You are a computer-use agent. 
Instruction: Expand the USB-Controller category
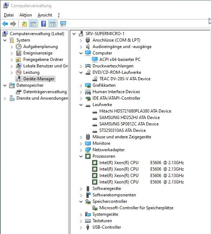81,228
